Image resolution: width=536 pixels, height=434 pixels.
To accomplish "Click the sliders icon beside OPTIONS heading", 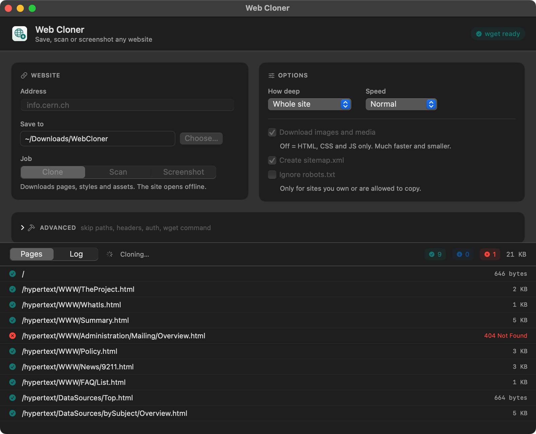I will [271, 75].
